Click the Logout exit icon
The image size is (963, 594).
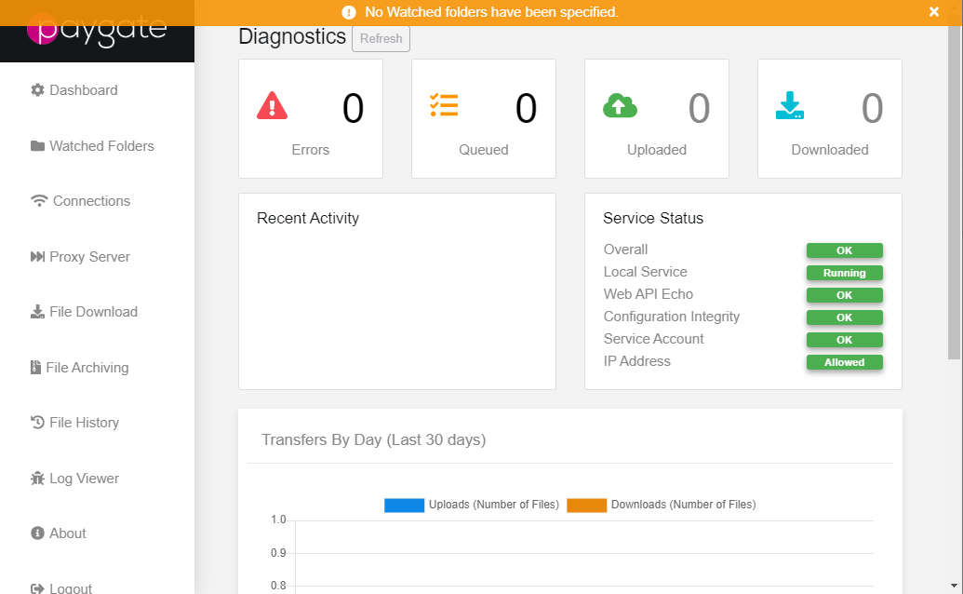(x=37, y=588)
